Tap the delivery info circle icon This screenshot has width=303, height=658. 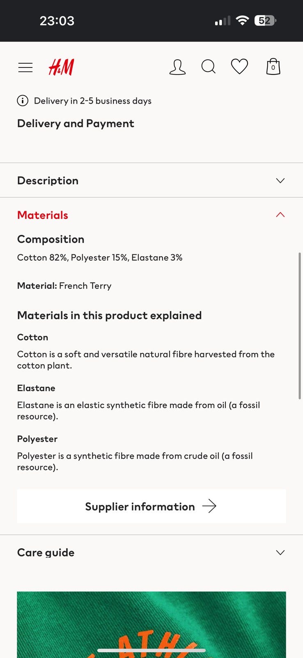(x=23, y=101)
